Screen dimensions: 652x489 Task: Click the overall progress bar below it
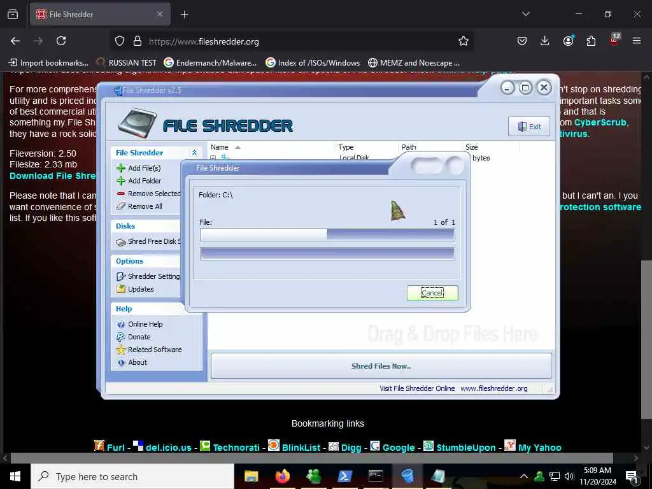coord(327,253)
